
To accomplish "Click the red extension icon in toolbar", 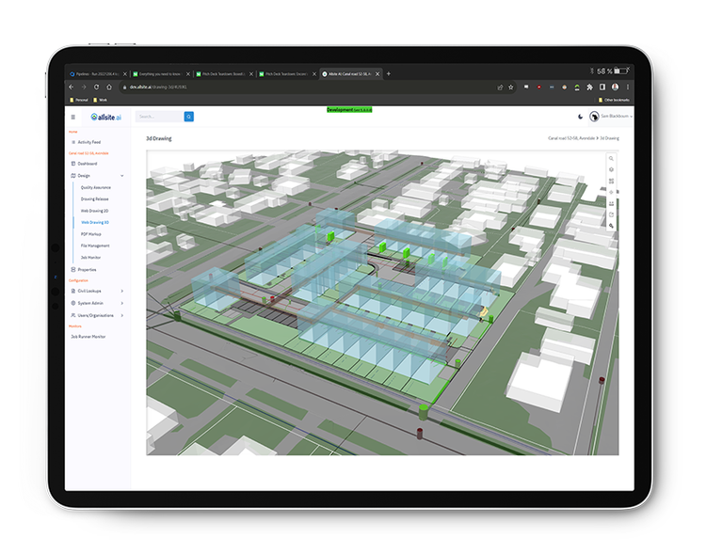I will coord(538,87).
